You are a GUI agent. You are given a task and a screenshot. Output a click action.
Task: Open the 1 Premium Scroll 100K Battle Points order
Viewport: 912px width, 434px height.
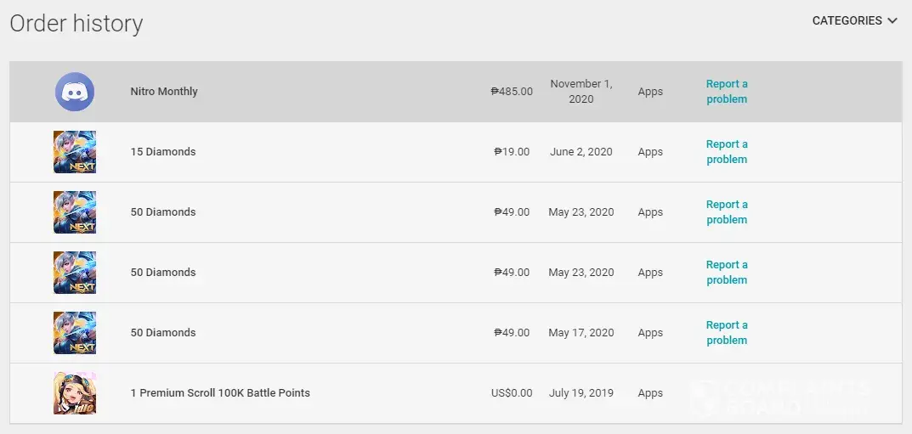pos(220,393)
